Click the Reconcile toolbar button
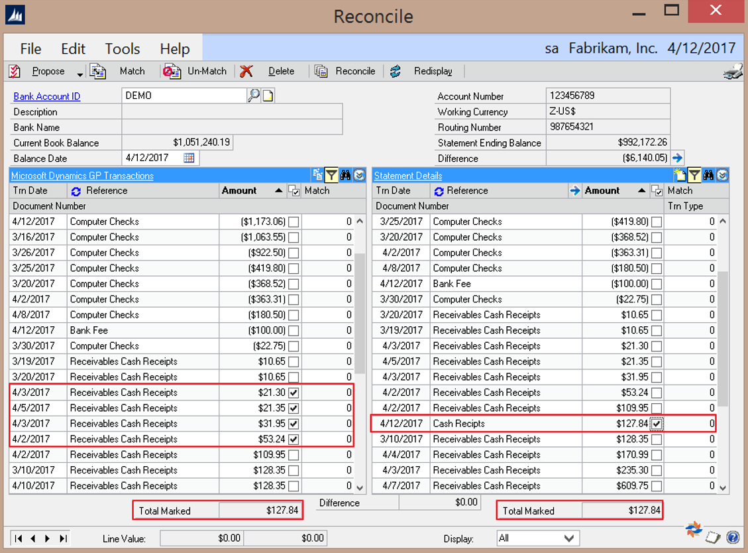 (345, 72)
